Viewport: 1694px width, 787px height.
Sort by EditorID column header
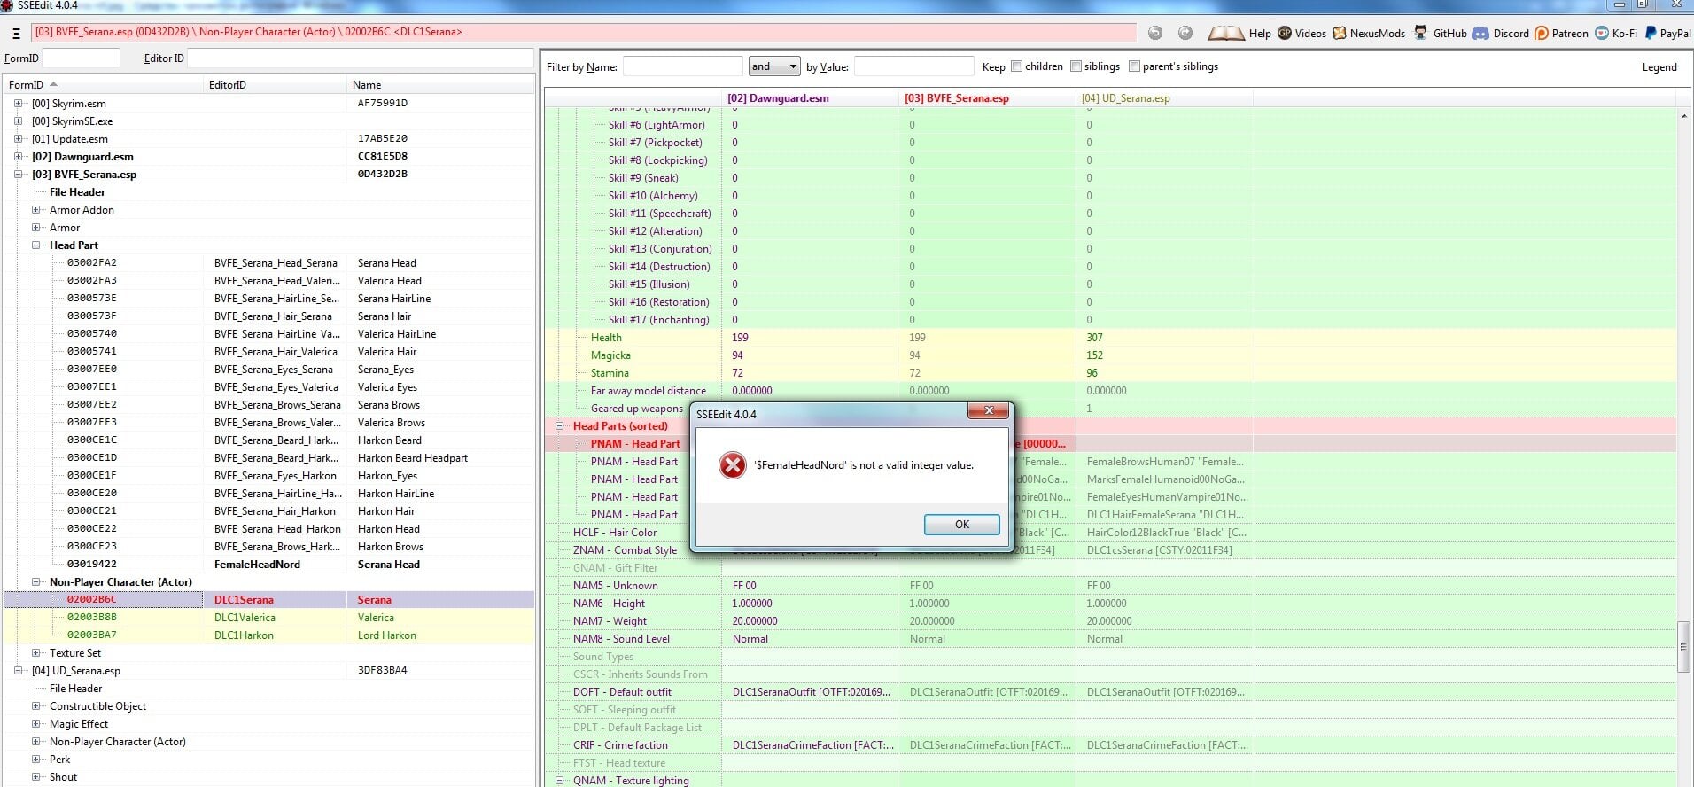pyautogui.click(x=275, y=85)
